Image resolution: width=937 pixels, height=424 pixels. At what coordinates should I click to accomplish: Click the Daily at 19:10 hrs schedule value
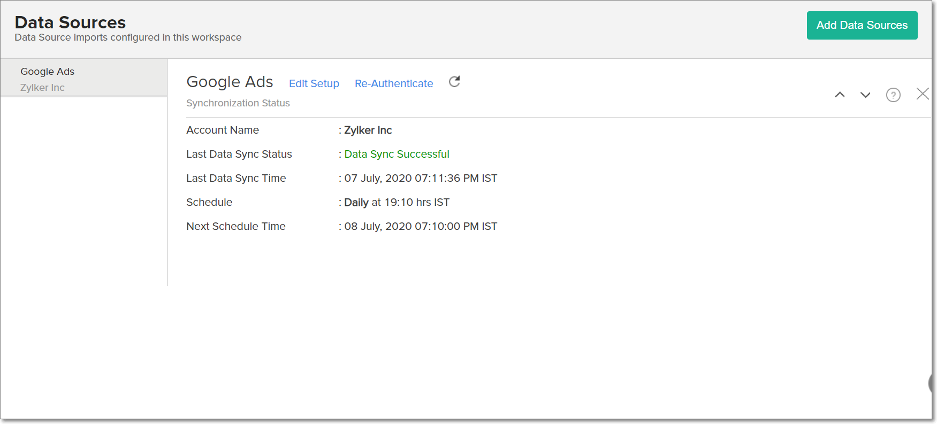click(397, 202)
